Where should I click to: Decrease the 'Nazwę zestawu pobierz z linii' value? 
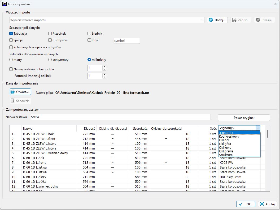(104, 69)
